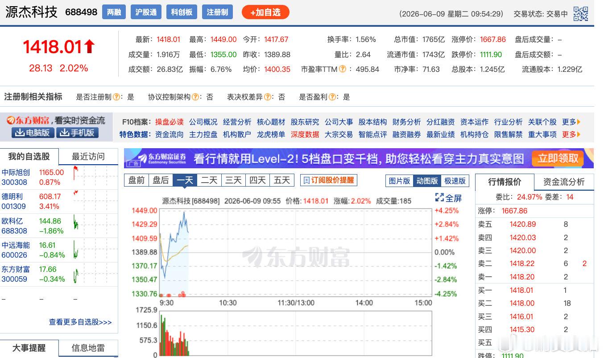Open 行情报价 tab
This screenshot has height=358, width=604.
tap(505, 182)
